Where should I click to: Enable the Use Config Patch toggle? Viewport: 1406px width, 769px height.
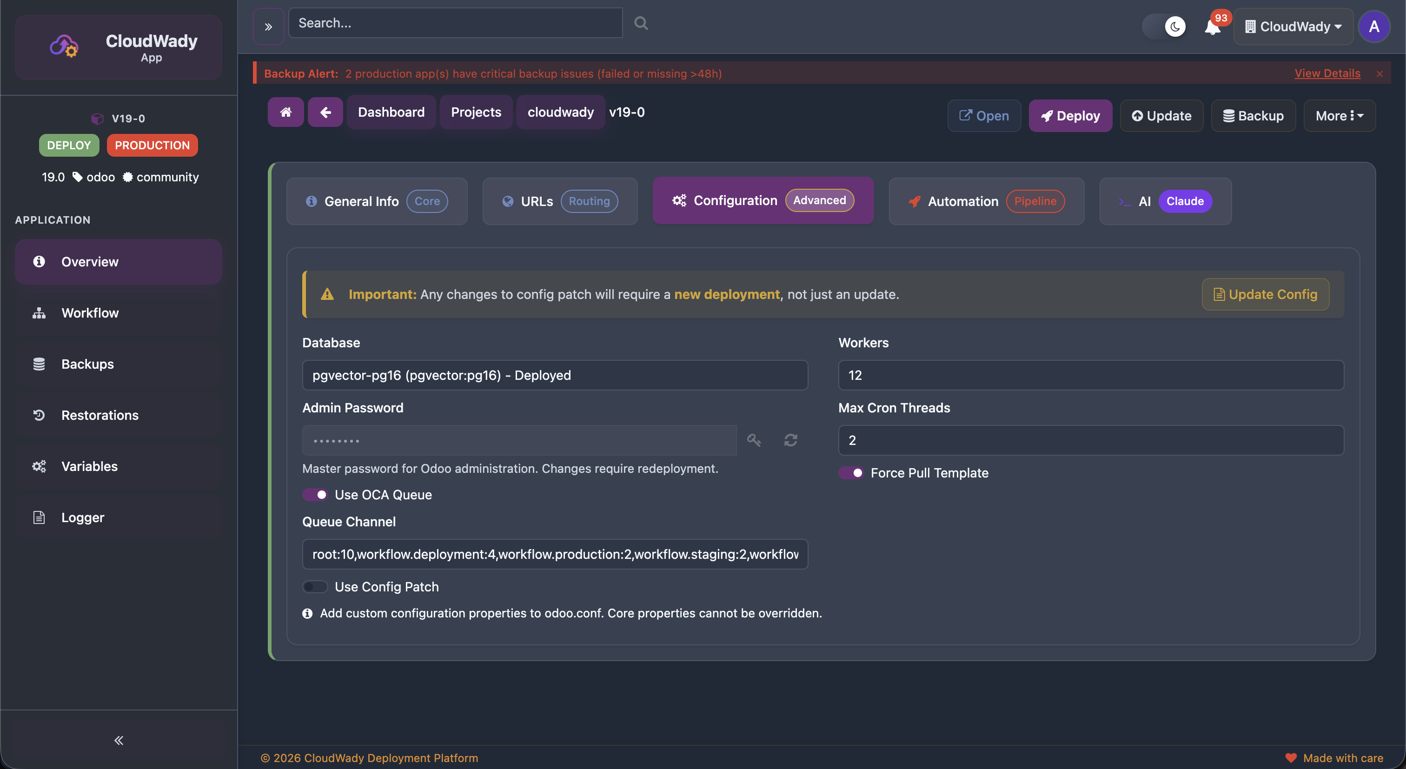pos(314,587)
